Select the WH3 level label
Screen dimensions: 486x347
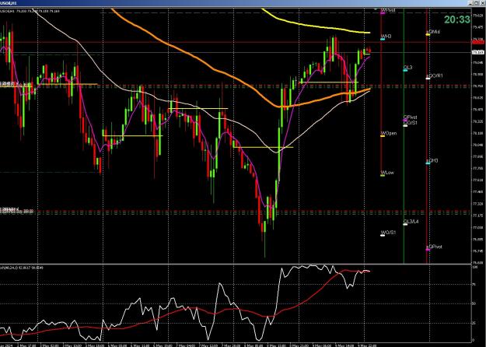[386, 37]
